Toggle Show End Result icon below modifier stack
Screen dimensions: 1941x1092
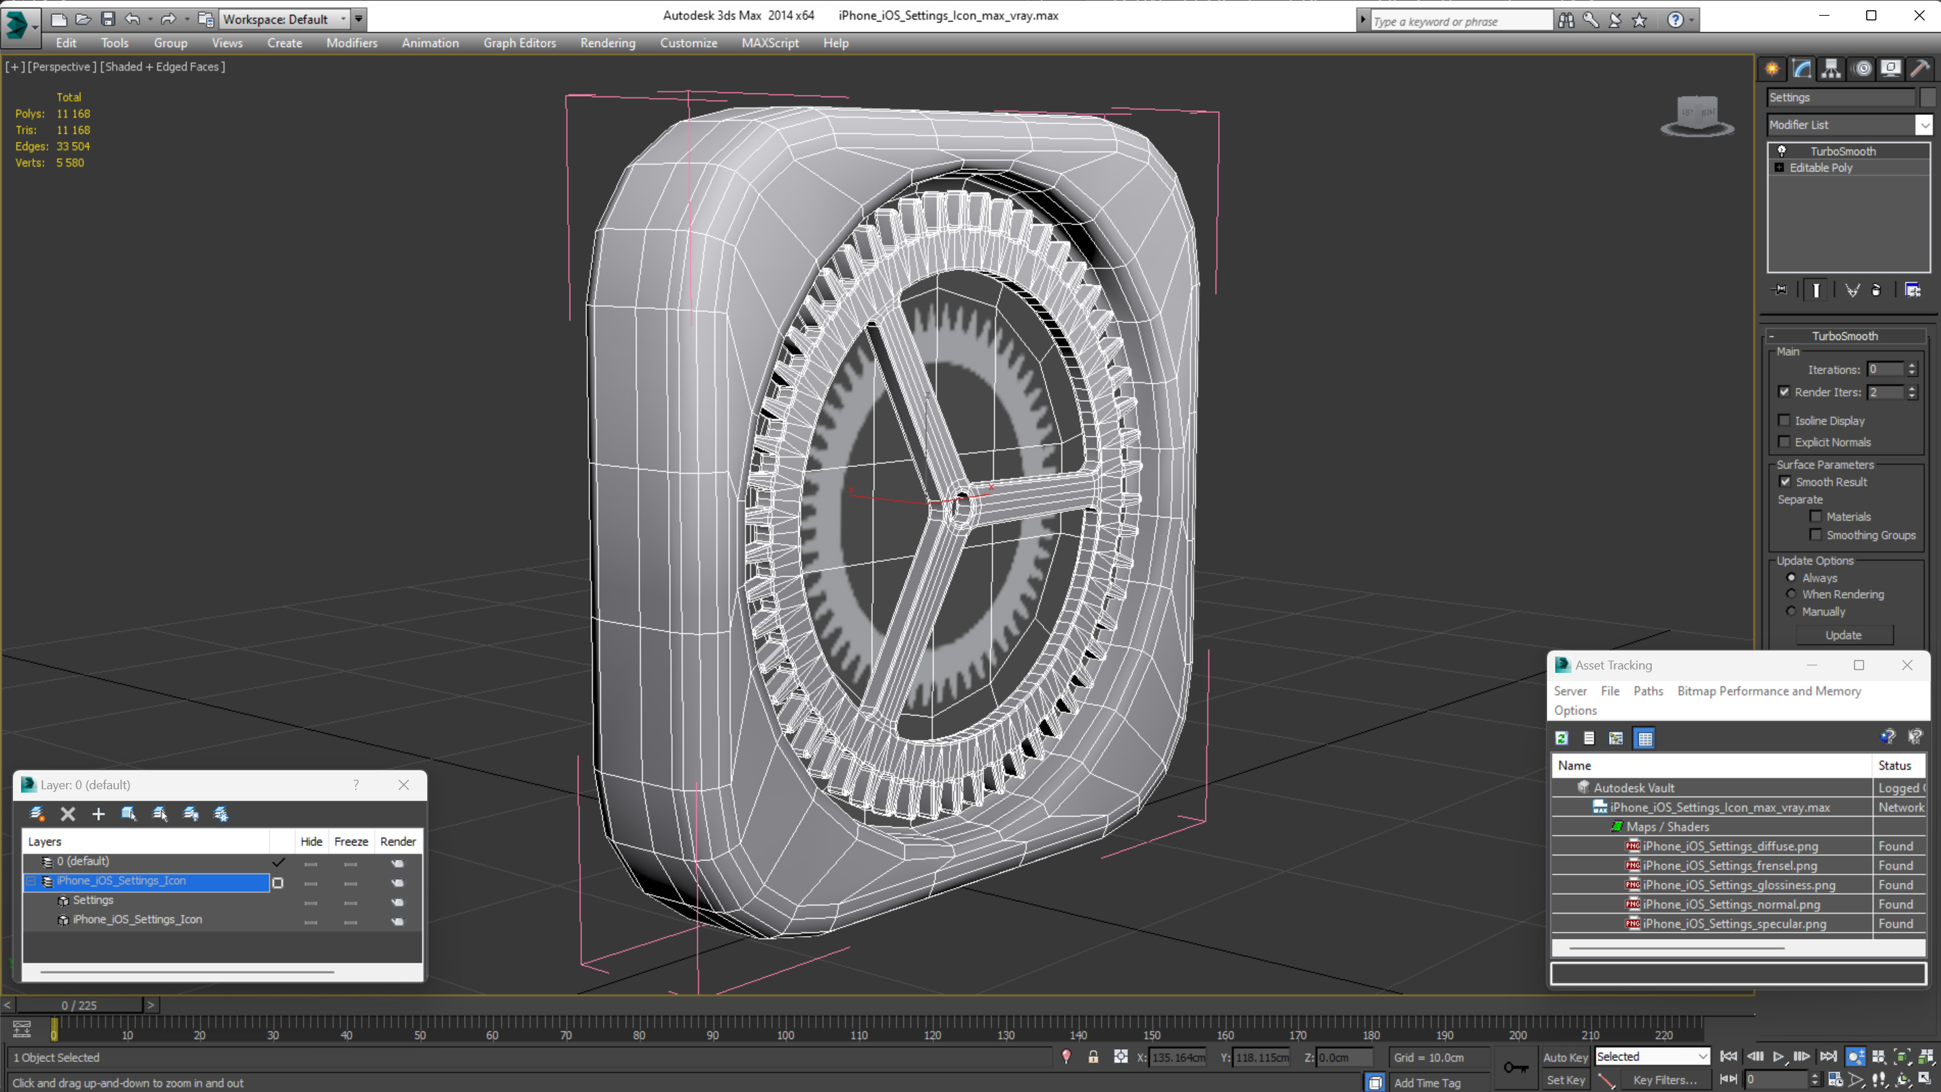point(1816,290)
